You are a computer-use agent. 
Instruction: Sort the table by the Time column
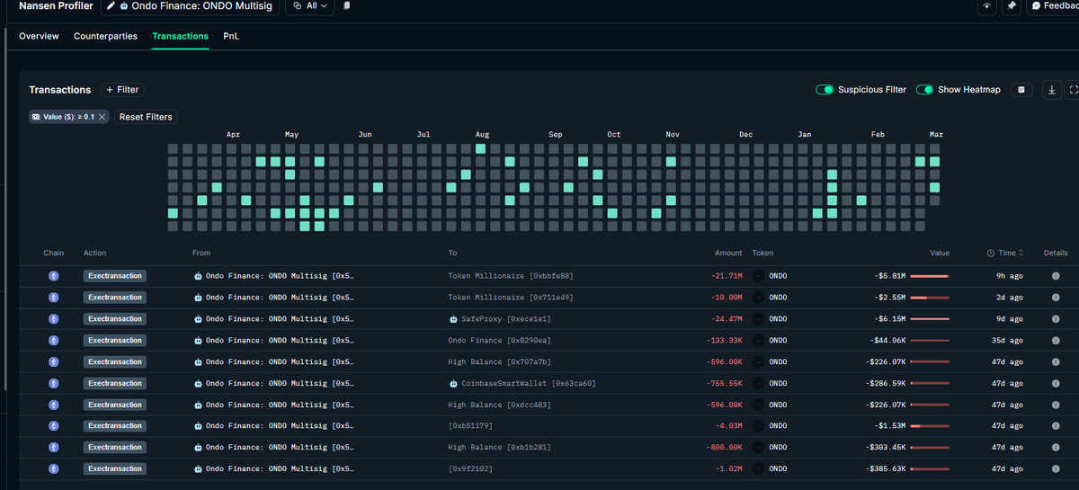[x=1004, y=253]
